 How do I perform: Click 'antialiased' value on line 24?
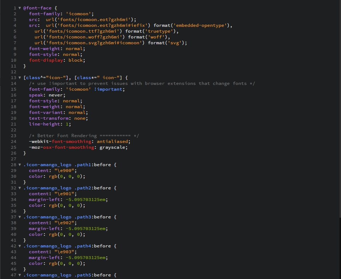click(112, 141)
